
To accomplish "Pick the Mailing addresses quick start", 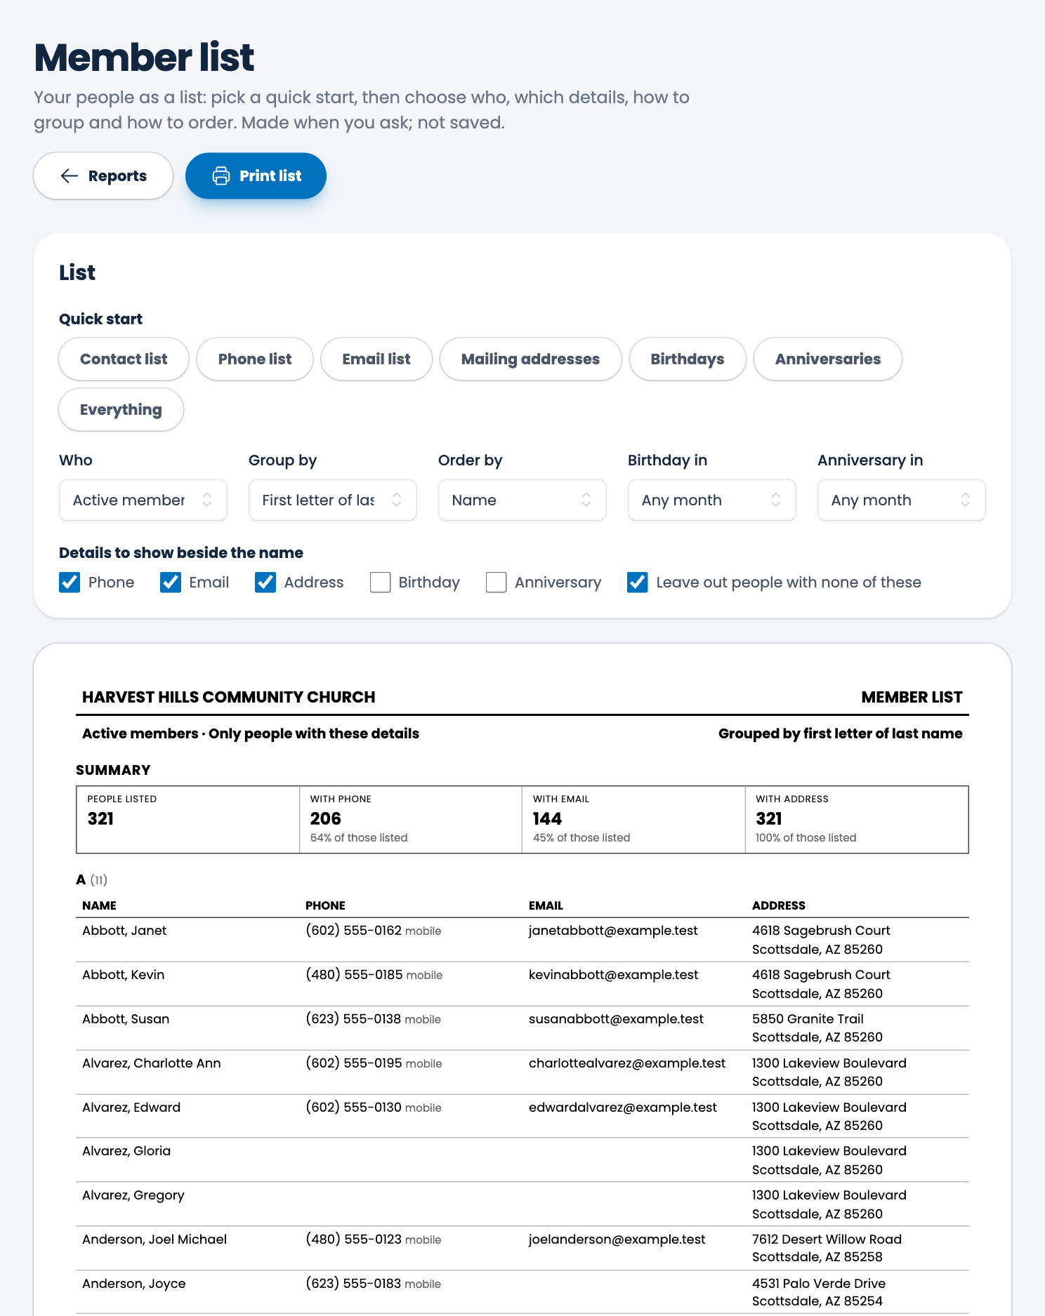I will (x=530, y=359).
